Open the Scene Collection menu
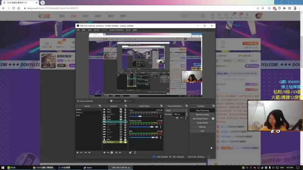The height and width of the screenshot is (170, 303). 117,30
